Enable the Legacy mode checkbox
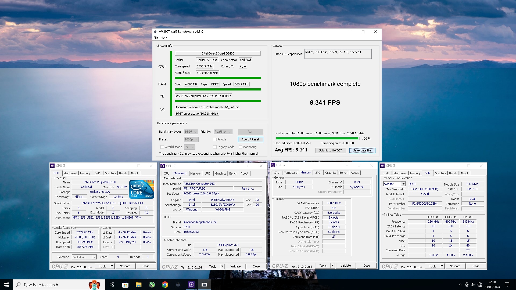516x290 pixels. (x=215, y=147)
